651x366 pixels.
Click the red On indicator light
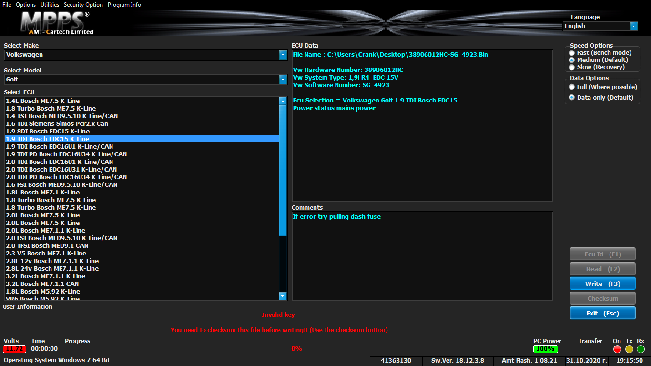tap(617, 349)
